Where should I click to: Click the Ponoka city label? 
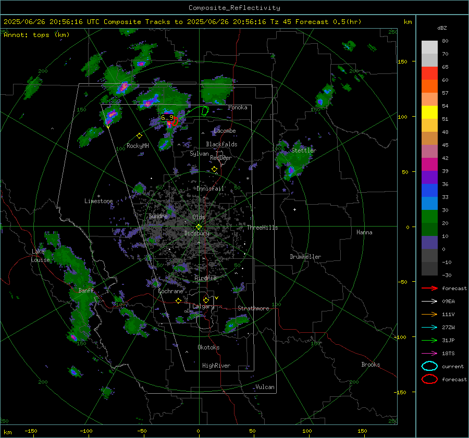[x=238, y=107]
